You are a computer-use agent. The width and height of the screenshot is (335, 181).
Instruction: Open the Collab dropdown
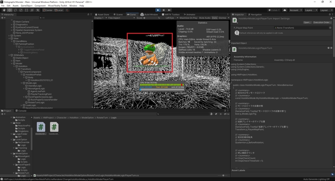tap(274, 10)
